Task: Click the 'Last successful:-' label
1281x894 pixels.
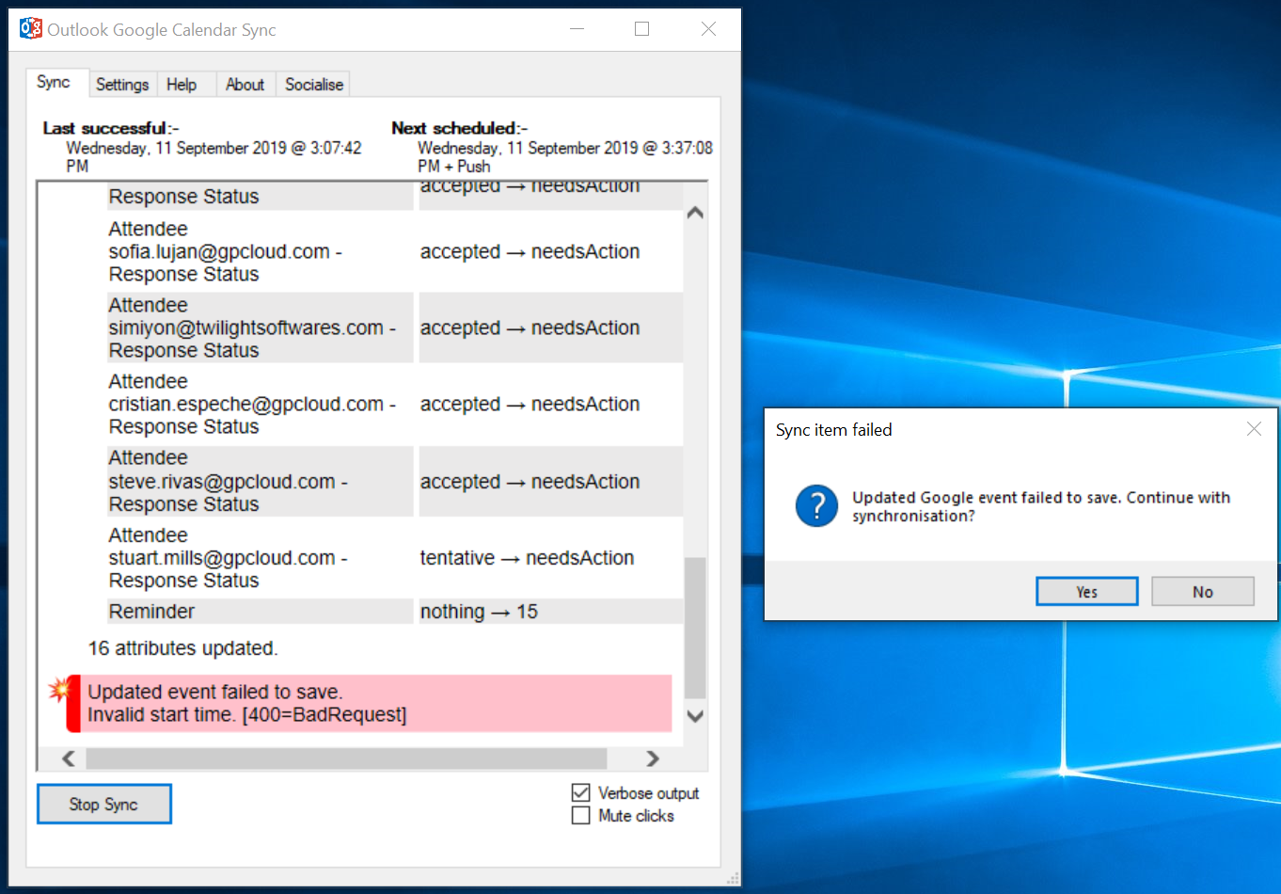Action: 111,128
